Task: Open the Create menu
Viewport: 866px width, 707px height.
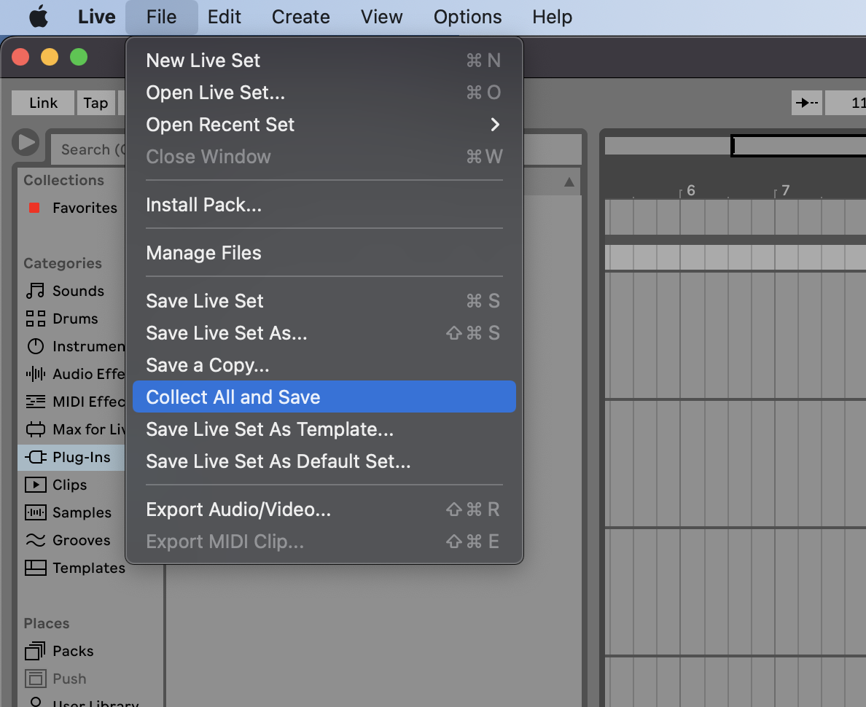Action: pos(300,17)
